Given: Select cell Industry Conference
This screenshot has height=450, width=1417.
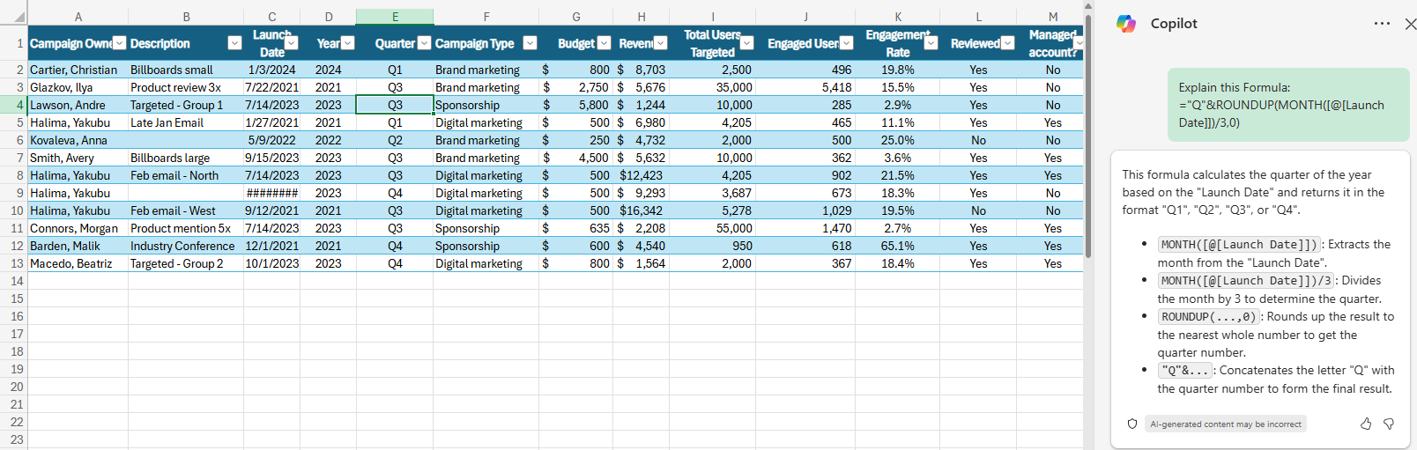Looking at the screenshot, I should click(186, 246).
